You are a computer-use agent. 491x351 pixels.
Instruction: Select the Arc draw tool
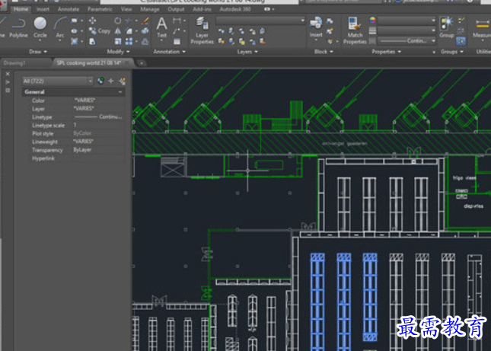(x=60, y=27)
